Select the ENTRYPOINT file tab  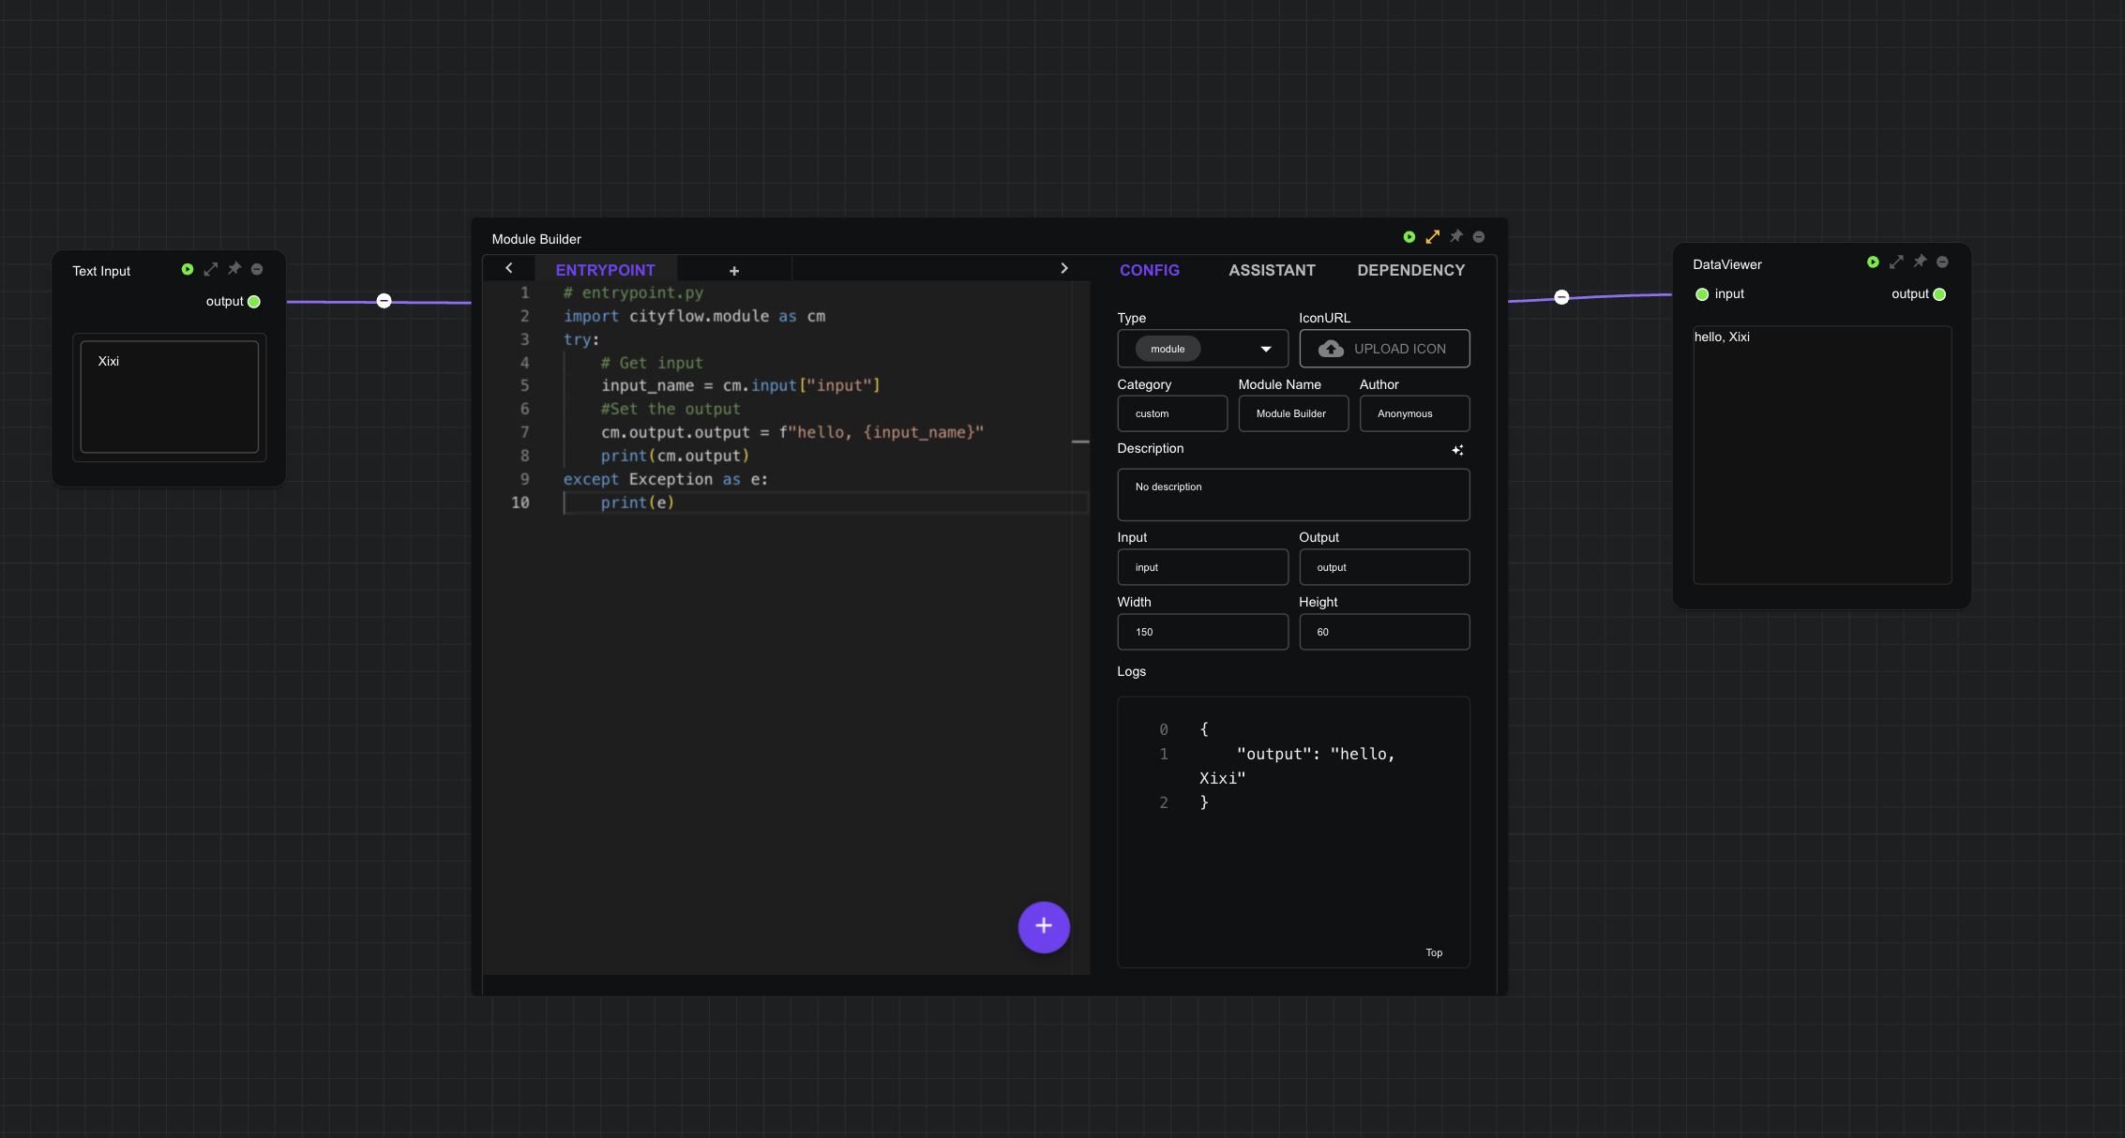pos(605,270)
